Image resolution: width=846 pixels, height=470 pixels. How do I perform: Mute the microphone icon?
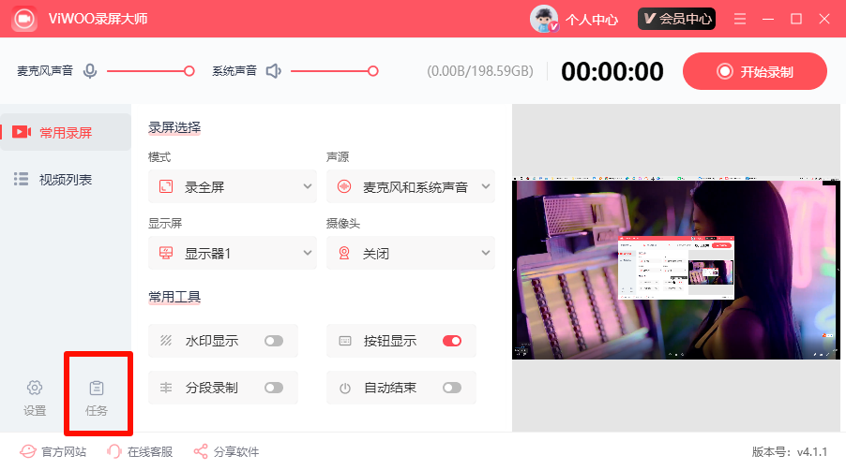coord(90,71)
